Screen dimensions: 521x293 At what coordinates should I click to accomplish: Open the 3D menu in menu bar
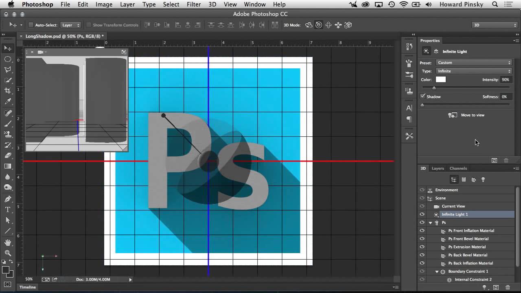pos(212,4)
